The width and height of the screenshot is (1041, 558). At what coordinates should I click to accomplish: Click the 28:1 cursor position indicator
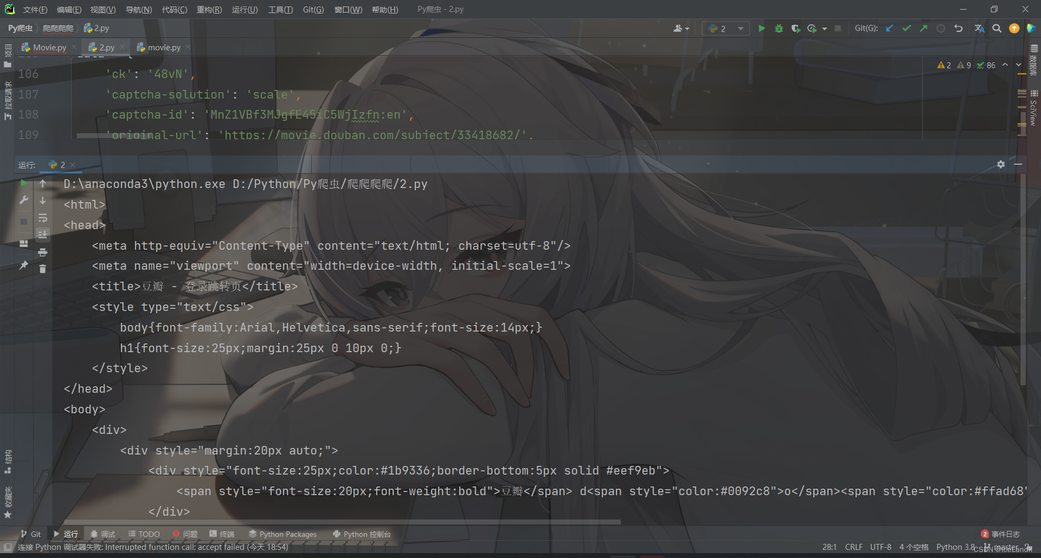829,547
